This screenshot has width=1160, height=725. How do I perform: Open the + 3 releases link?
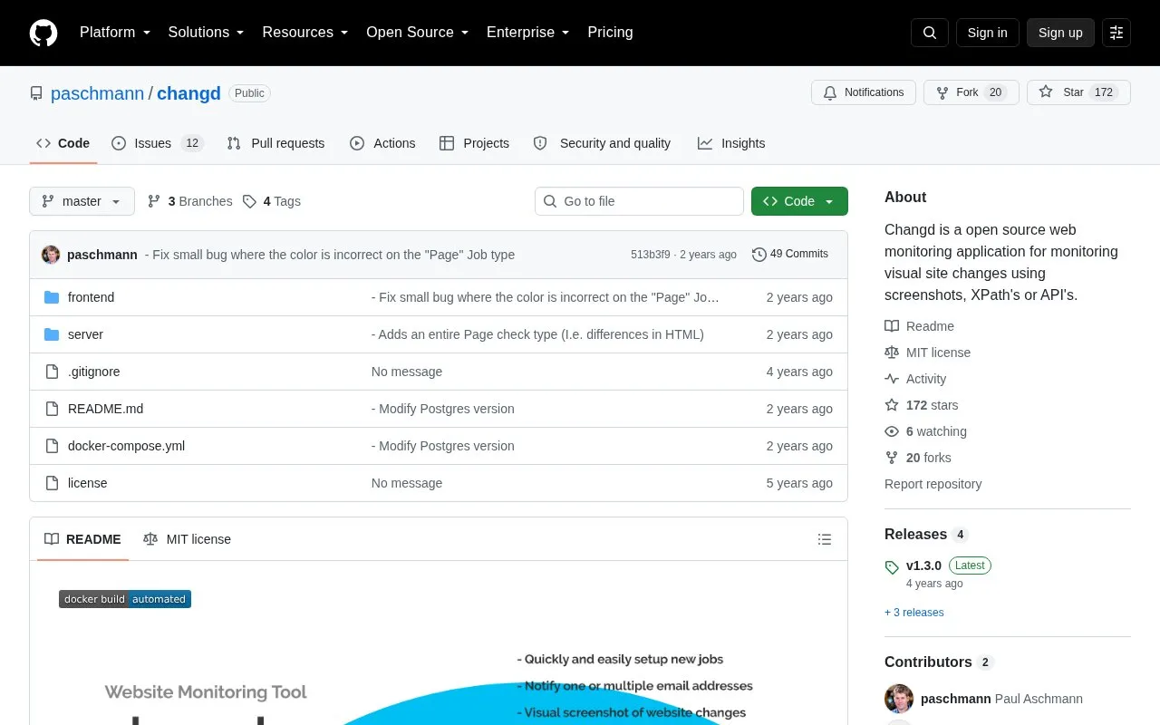(914, 613)
